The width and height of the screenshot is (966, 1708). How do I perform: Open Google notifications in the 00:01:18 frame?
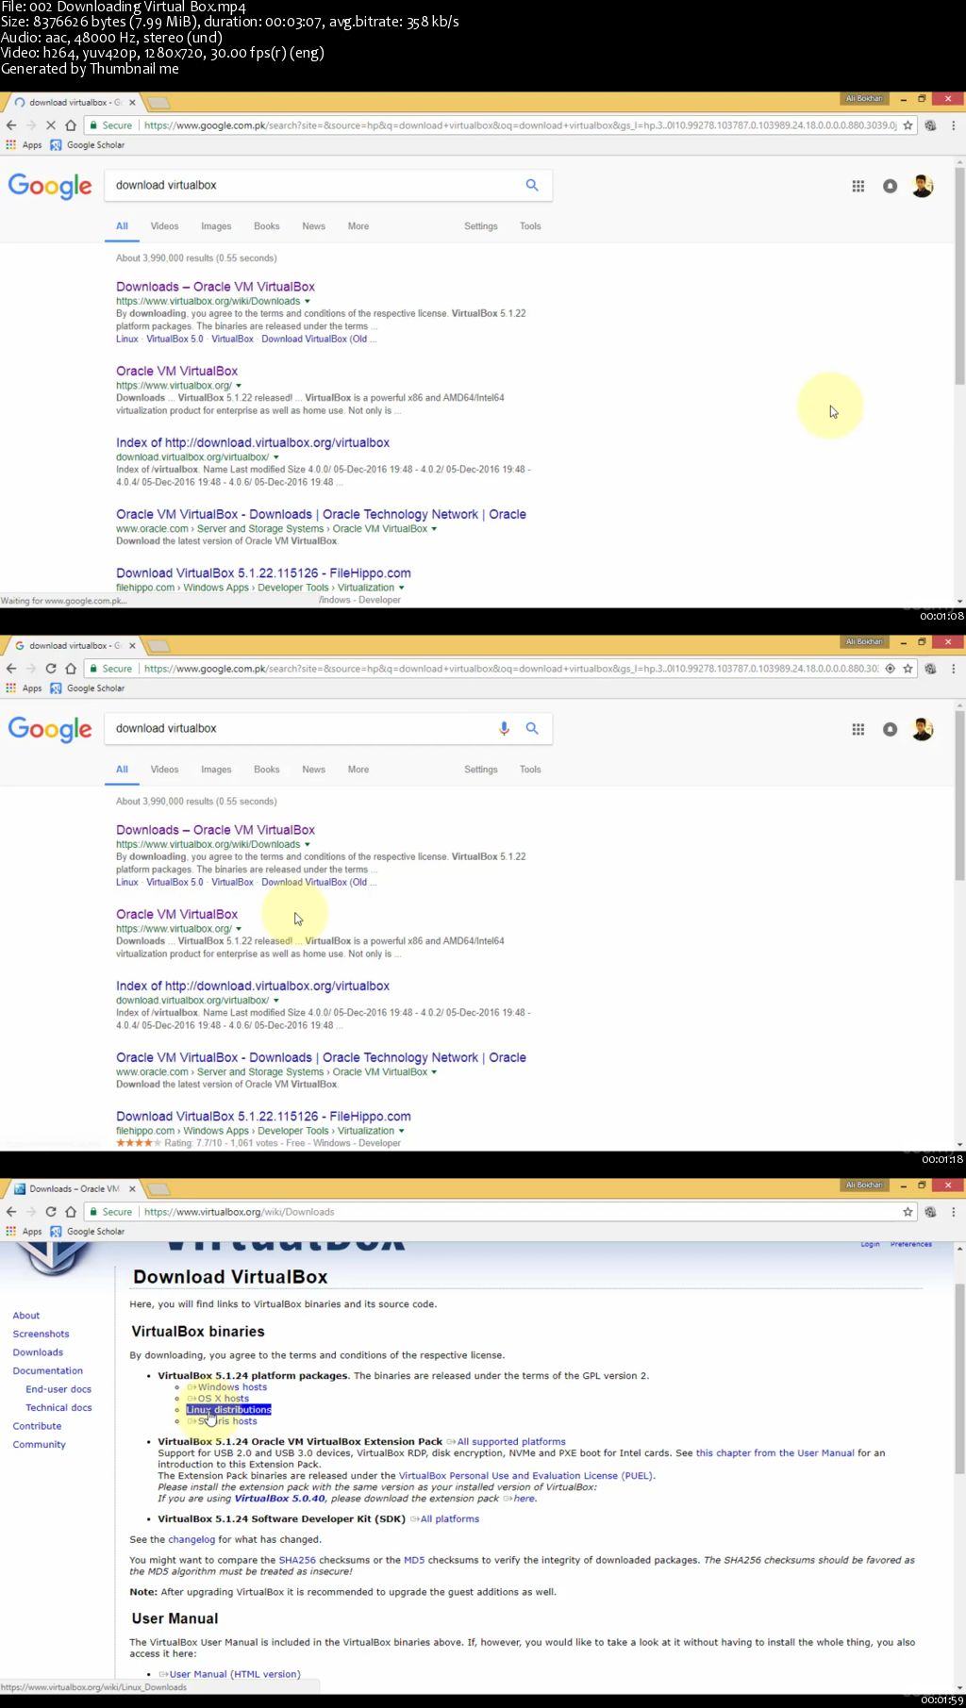[x=890, y=729]
